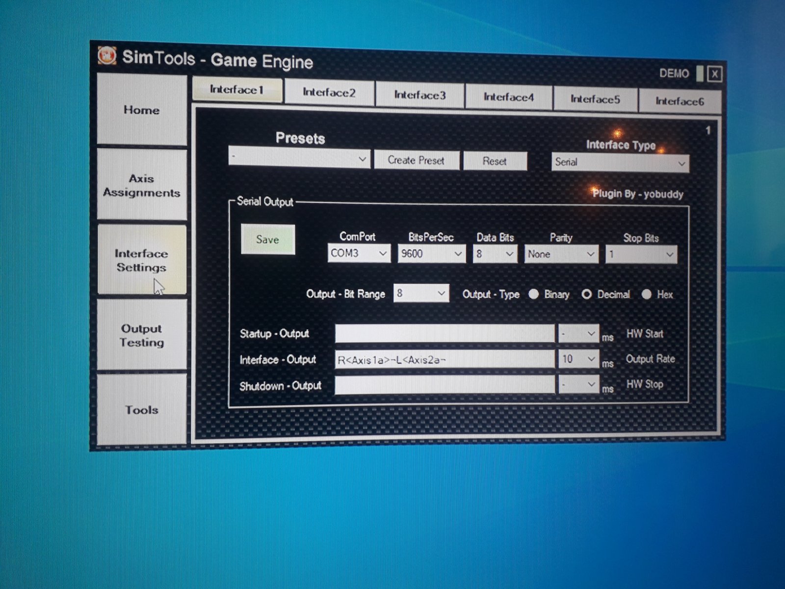Open the Tools section
The image size is (785, 589).
(142, 410)
